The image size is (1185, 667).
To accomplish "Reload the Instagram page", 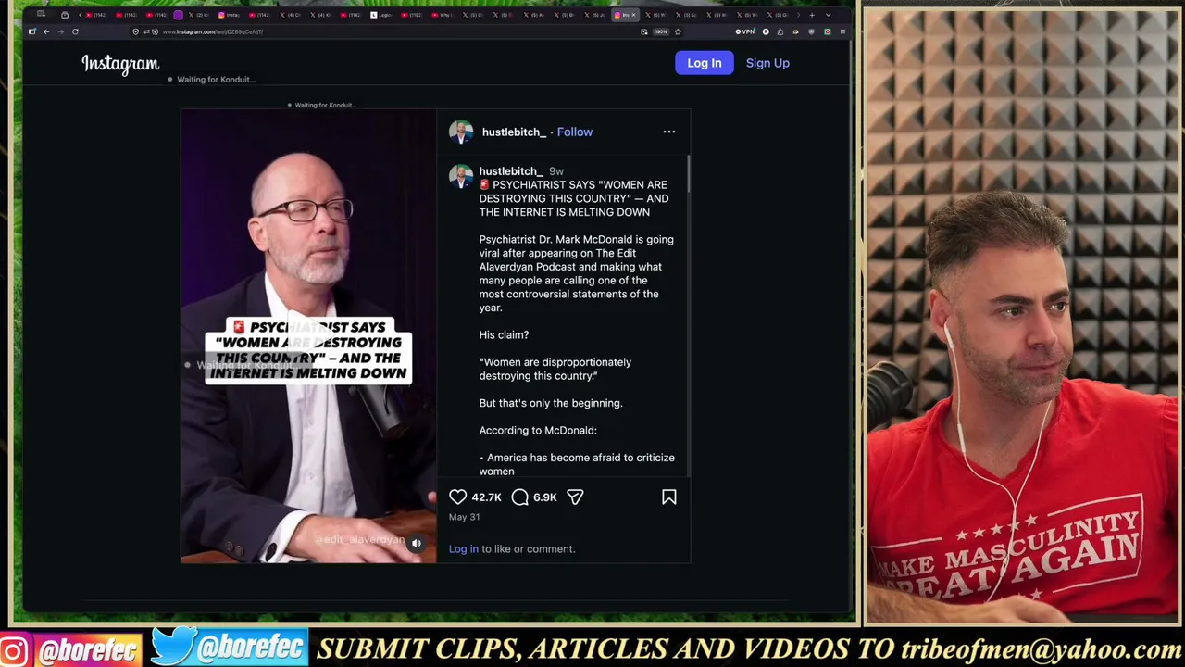I will pyautogui.click(x=75, y=31).
